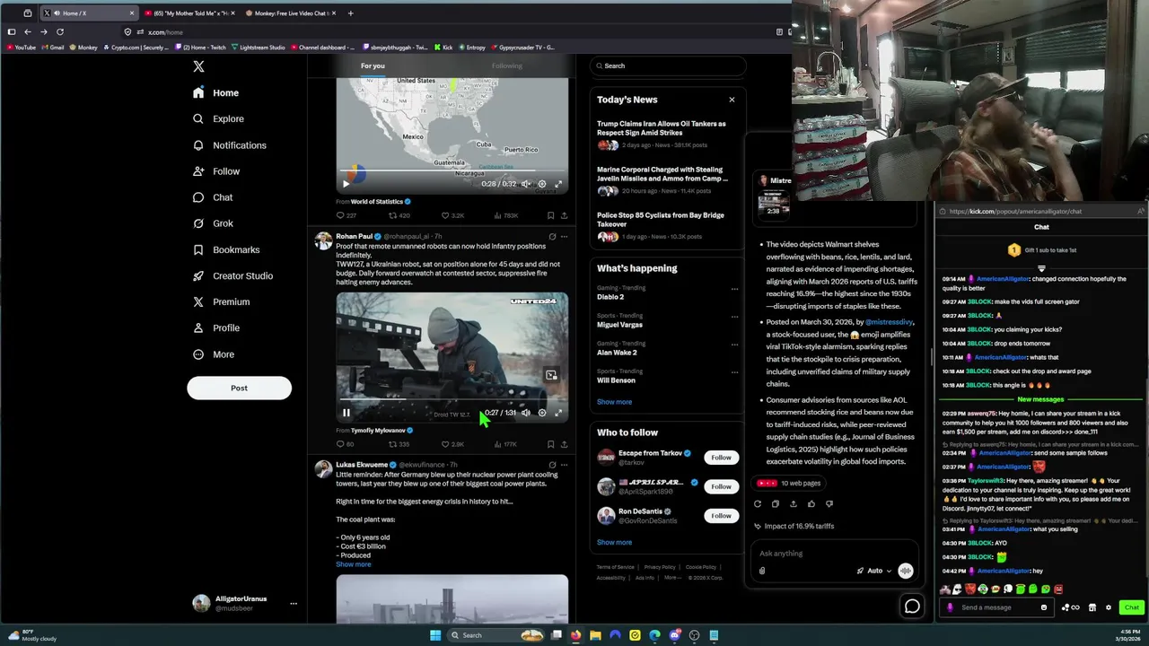Repost the Rohan Paul post
The height and width of the screenshot is (646, 1149).
(399, 444)
